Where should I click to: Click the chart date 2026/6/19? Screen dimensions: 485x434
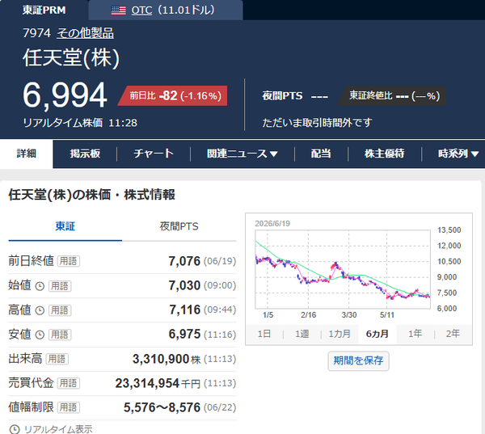272,223
